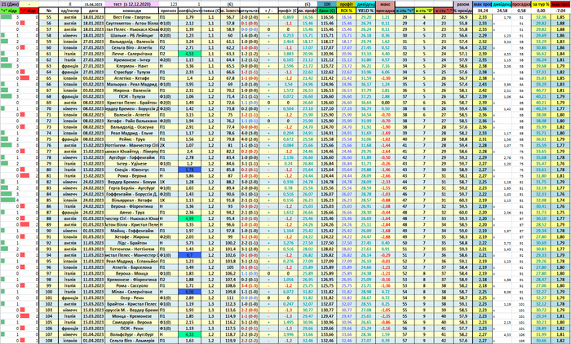This screenshot has width=571, height=344.
Task: Select the 'Жирона - Валенсія' cell
Action: (x=132, y=90)
